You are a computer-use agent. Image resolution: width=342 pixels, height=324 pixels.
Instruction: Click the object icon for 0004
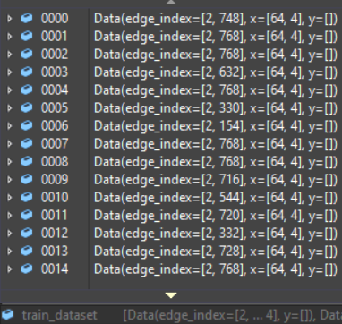pos(27,90)
